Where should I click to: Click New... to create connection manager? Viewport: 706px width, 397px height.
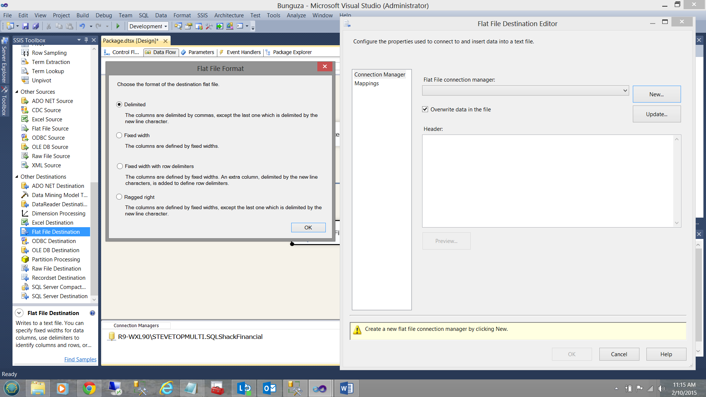point(656,94)
